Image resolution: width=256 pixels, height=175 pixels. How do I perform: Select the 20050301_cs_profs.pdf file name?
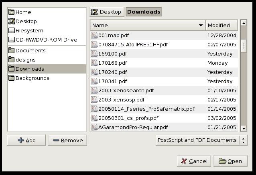(128, 118)
